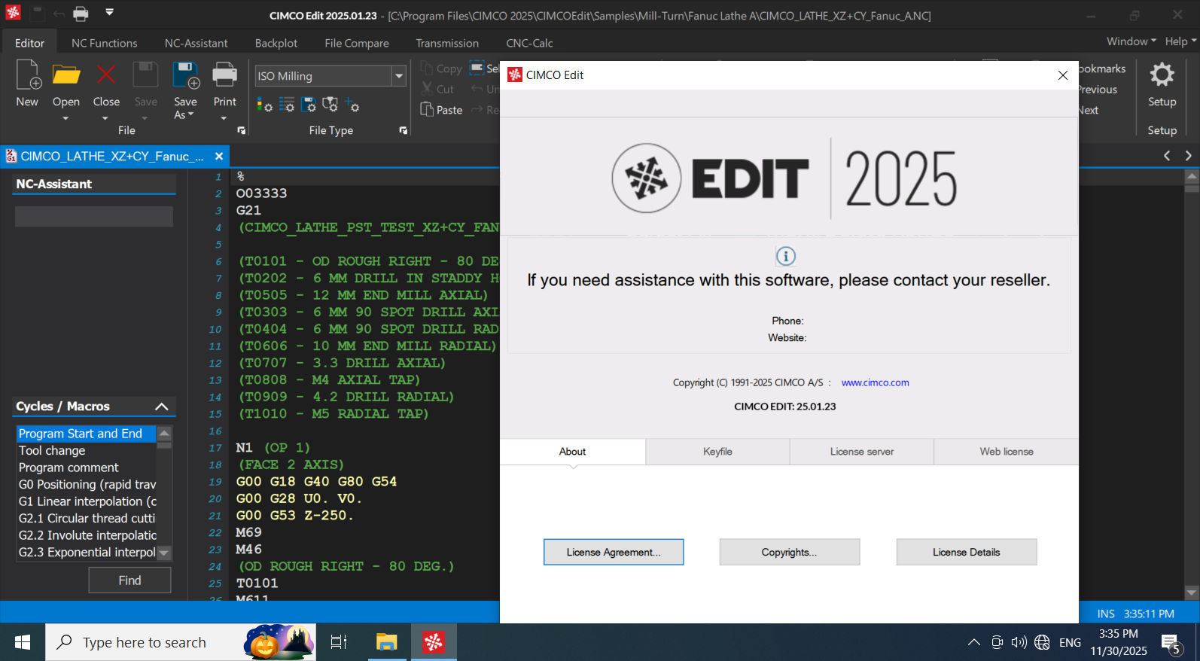The image size is (1200, 661).
Task: Click the yellow Open folder icon
Action: (x=66, y=75)
